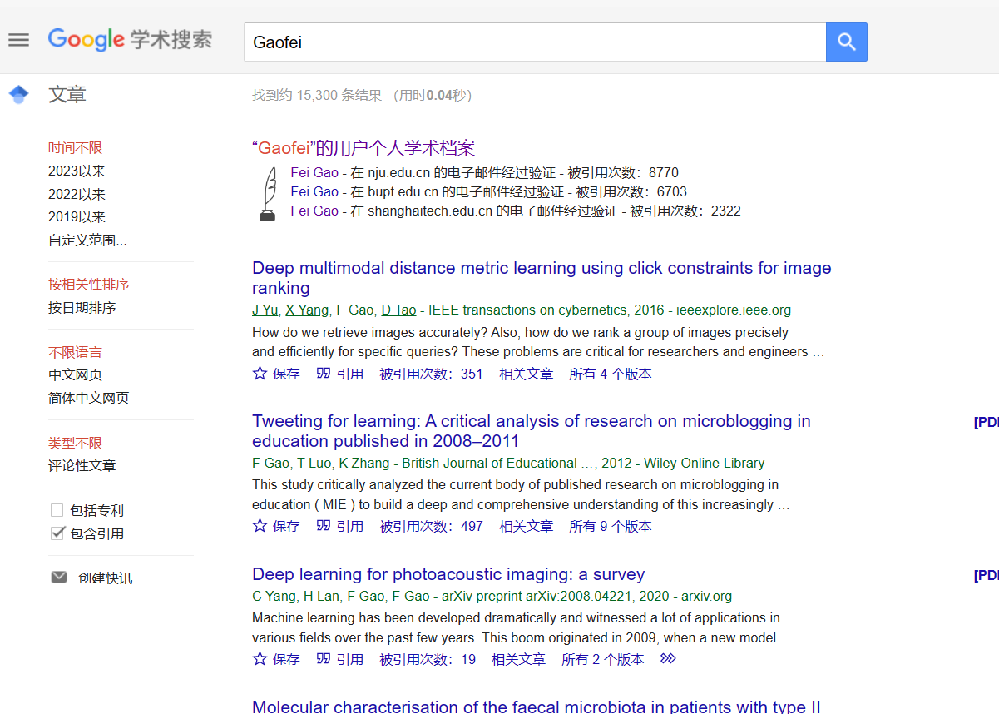Open 被引用次数: 19 citations link
999x714 pixels.
(x=428, y=660)
